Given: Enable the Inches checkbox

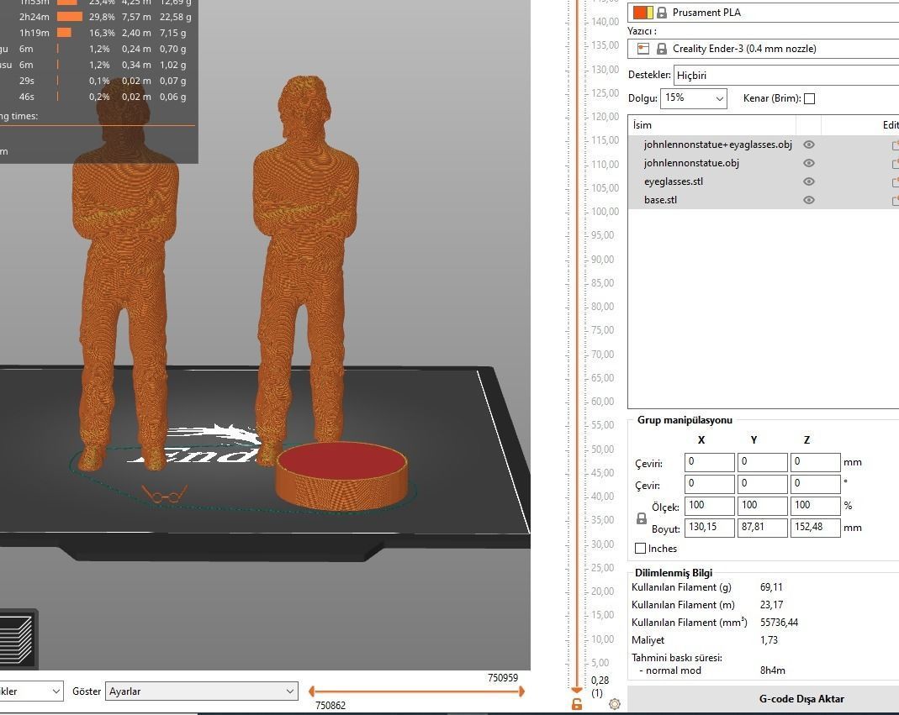Looking at the screenshot, I should tap(641, 549).
